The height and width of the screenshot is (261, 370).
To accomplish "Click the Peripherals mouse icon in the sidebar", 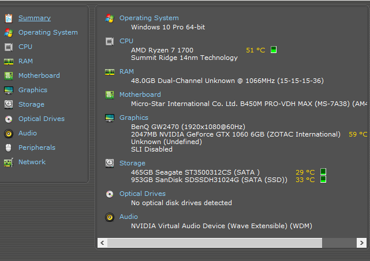I will [8, 147].
